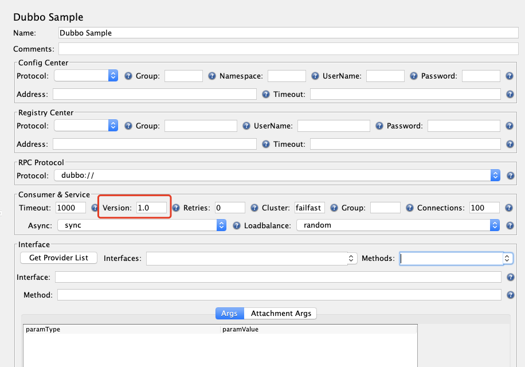
Task: Click Version field showing 1.0
Action: point(151,208)
